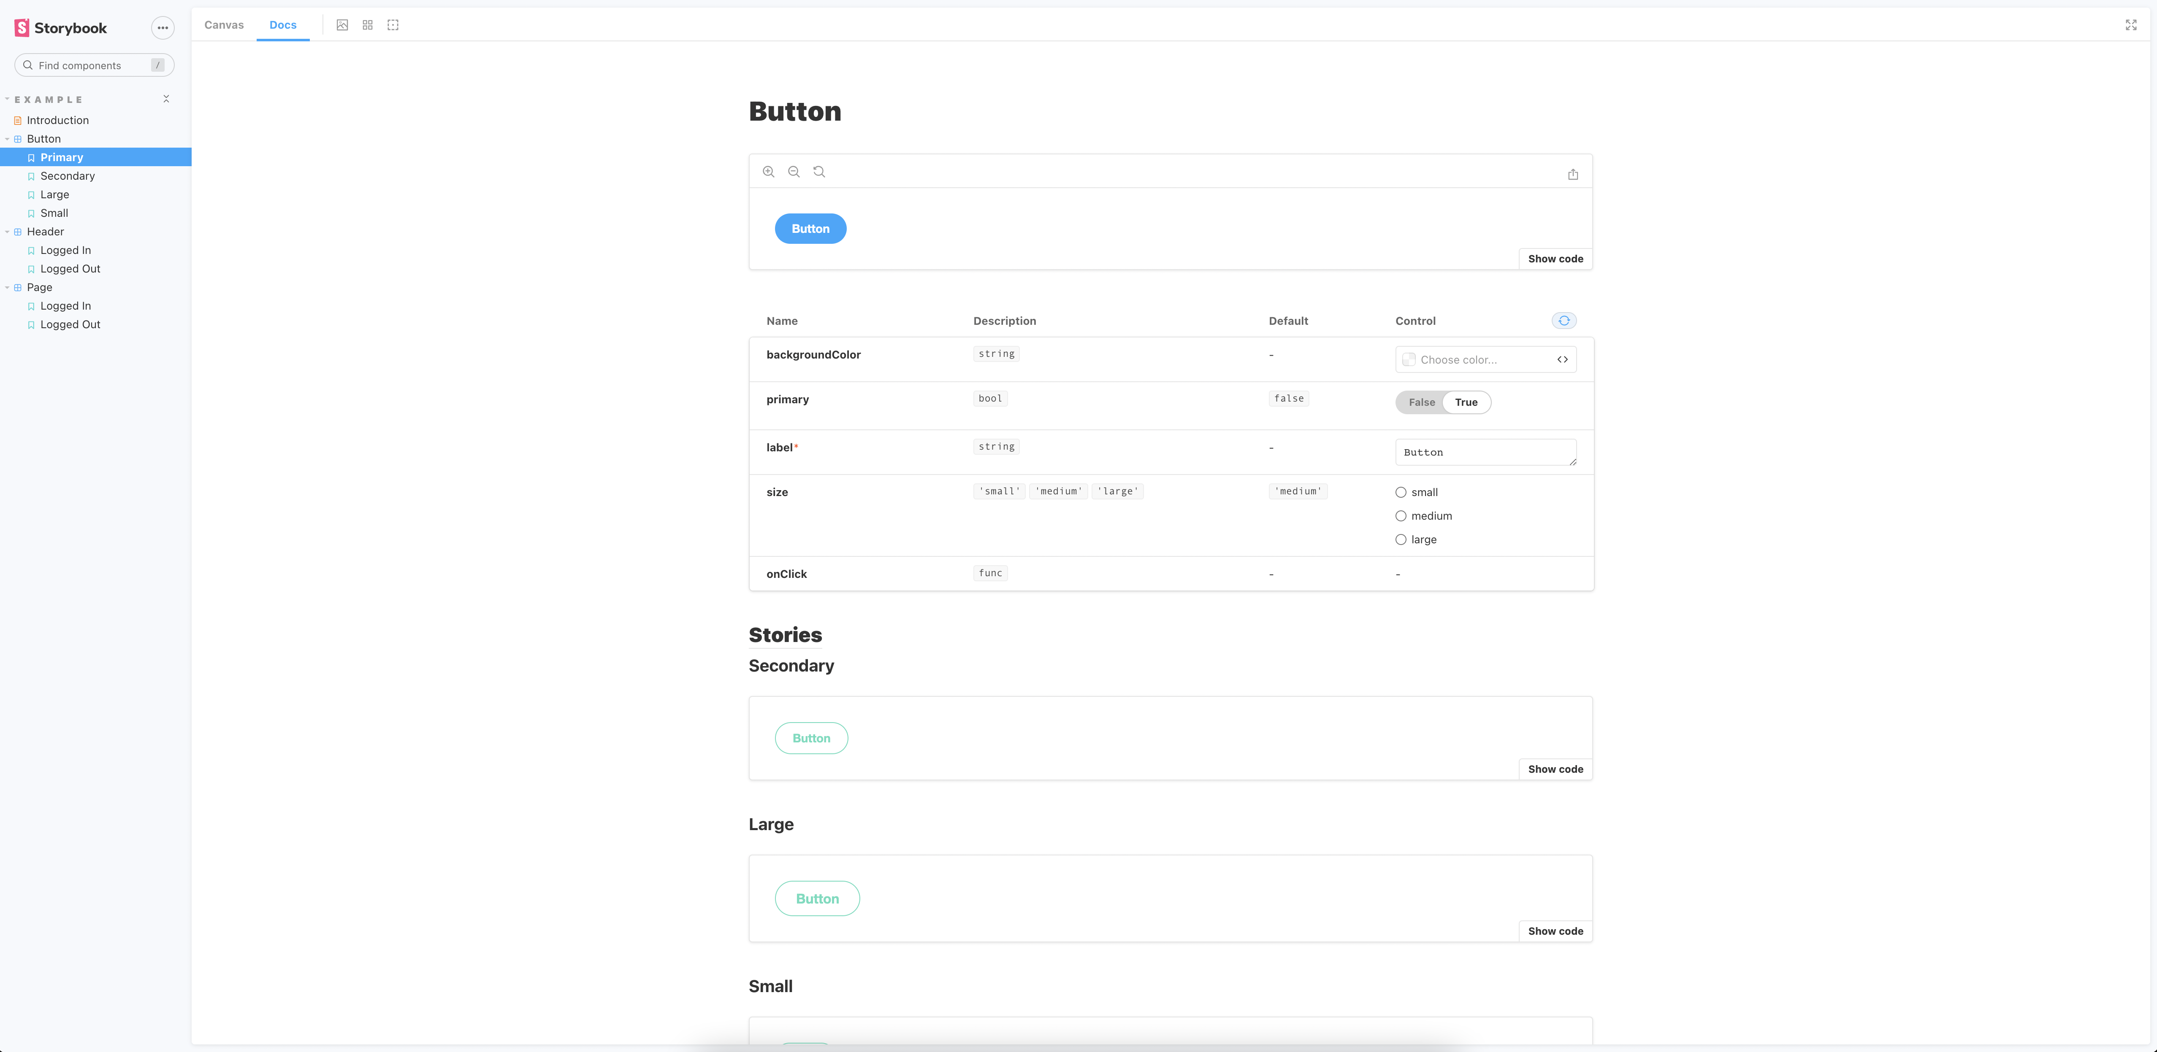The height and width of the screenshot is (1052, 2157).
Task: Select the small size radio option
Action: 1401,492
